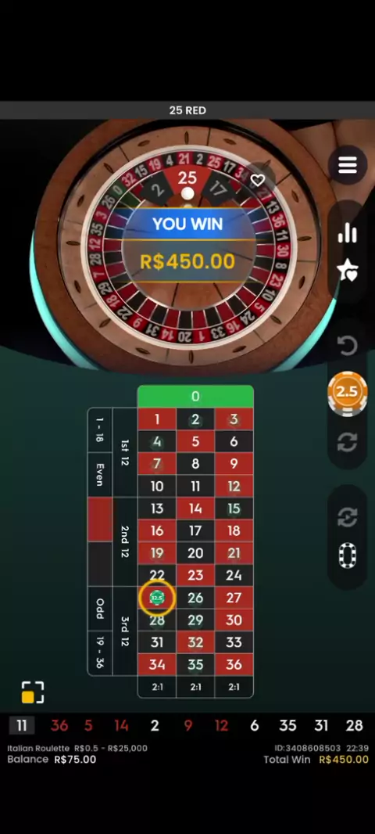Open the statistics bar chart icon
375x834 pixels.
click(x=348, y=232)
